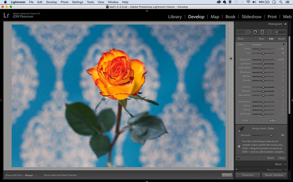Select the Red Eye Correction tool icon
293x182 pixels.
(255, 32)
